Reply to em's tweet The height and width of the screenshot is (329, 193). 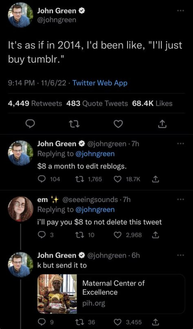click(42, 235)
